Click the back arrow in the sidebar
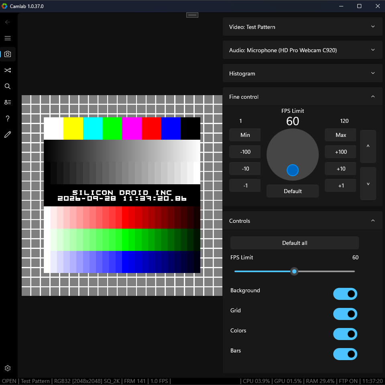The image size is (385, 385). (8, 22)
